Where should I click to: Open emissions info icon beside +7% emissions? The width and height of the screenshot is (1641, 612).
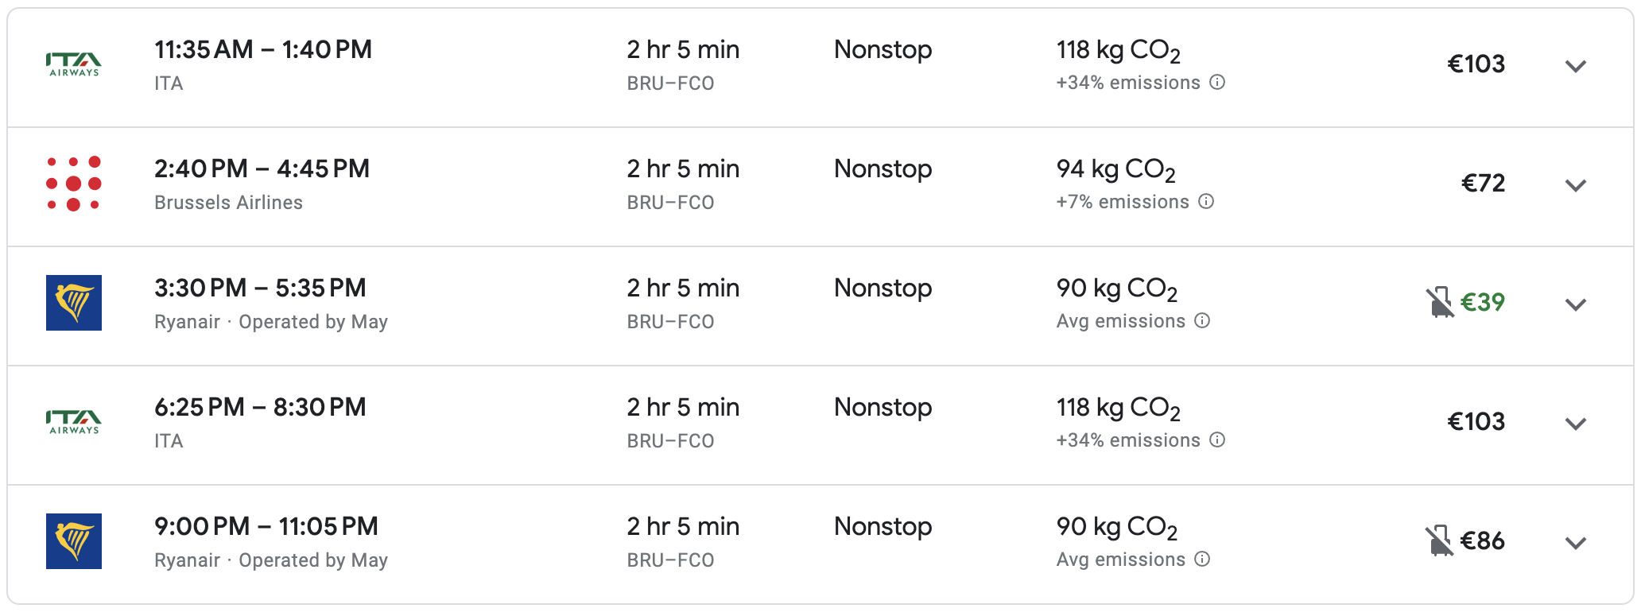pos(1206,202)
